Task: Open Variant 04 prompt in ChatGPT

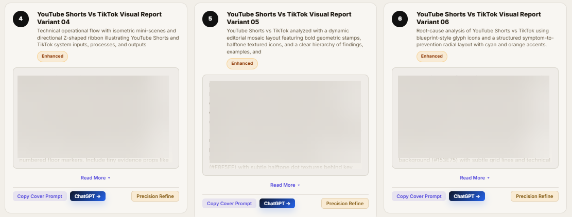Action: (88, 196)
